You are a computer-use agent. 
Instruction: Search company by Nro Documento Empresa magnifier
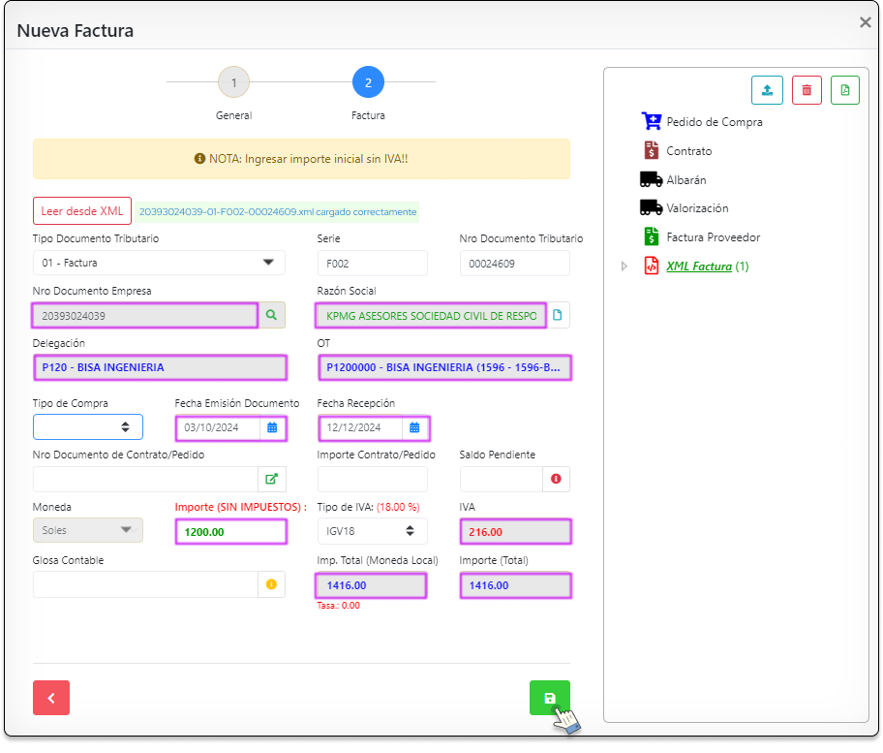pyautogui.click(x=271, y=315)
